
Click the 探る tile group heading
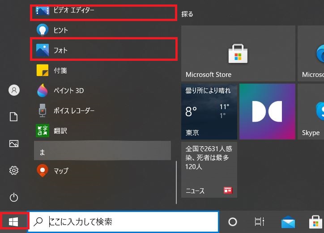(x=187, y=14)
